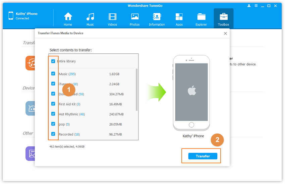Toggle the First Aid Kit checkbox
285x184 pixels.
(x=53, y=104)
